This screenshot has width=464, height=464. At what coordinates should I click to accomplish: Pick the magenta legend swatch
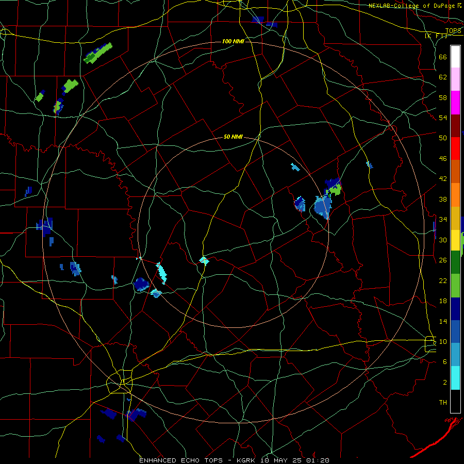[x=455, y=103]
